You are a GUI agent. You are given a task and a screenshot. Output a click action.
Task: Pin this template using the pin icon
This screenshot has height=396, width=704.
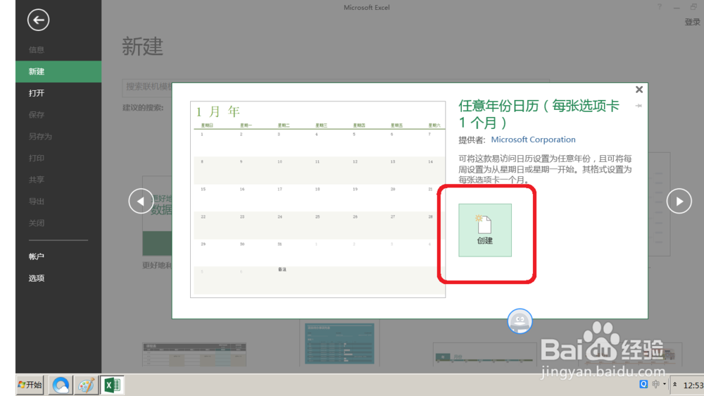[x=639, y=106]
